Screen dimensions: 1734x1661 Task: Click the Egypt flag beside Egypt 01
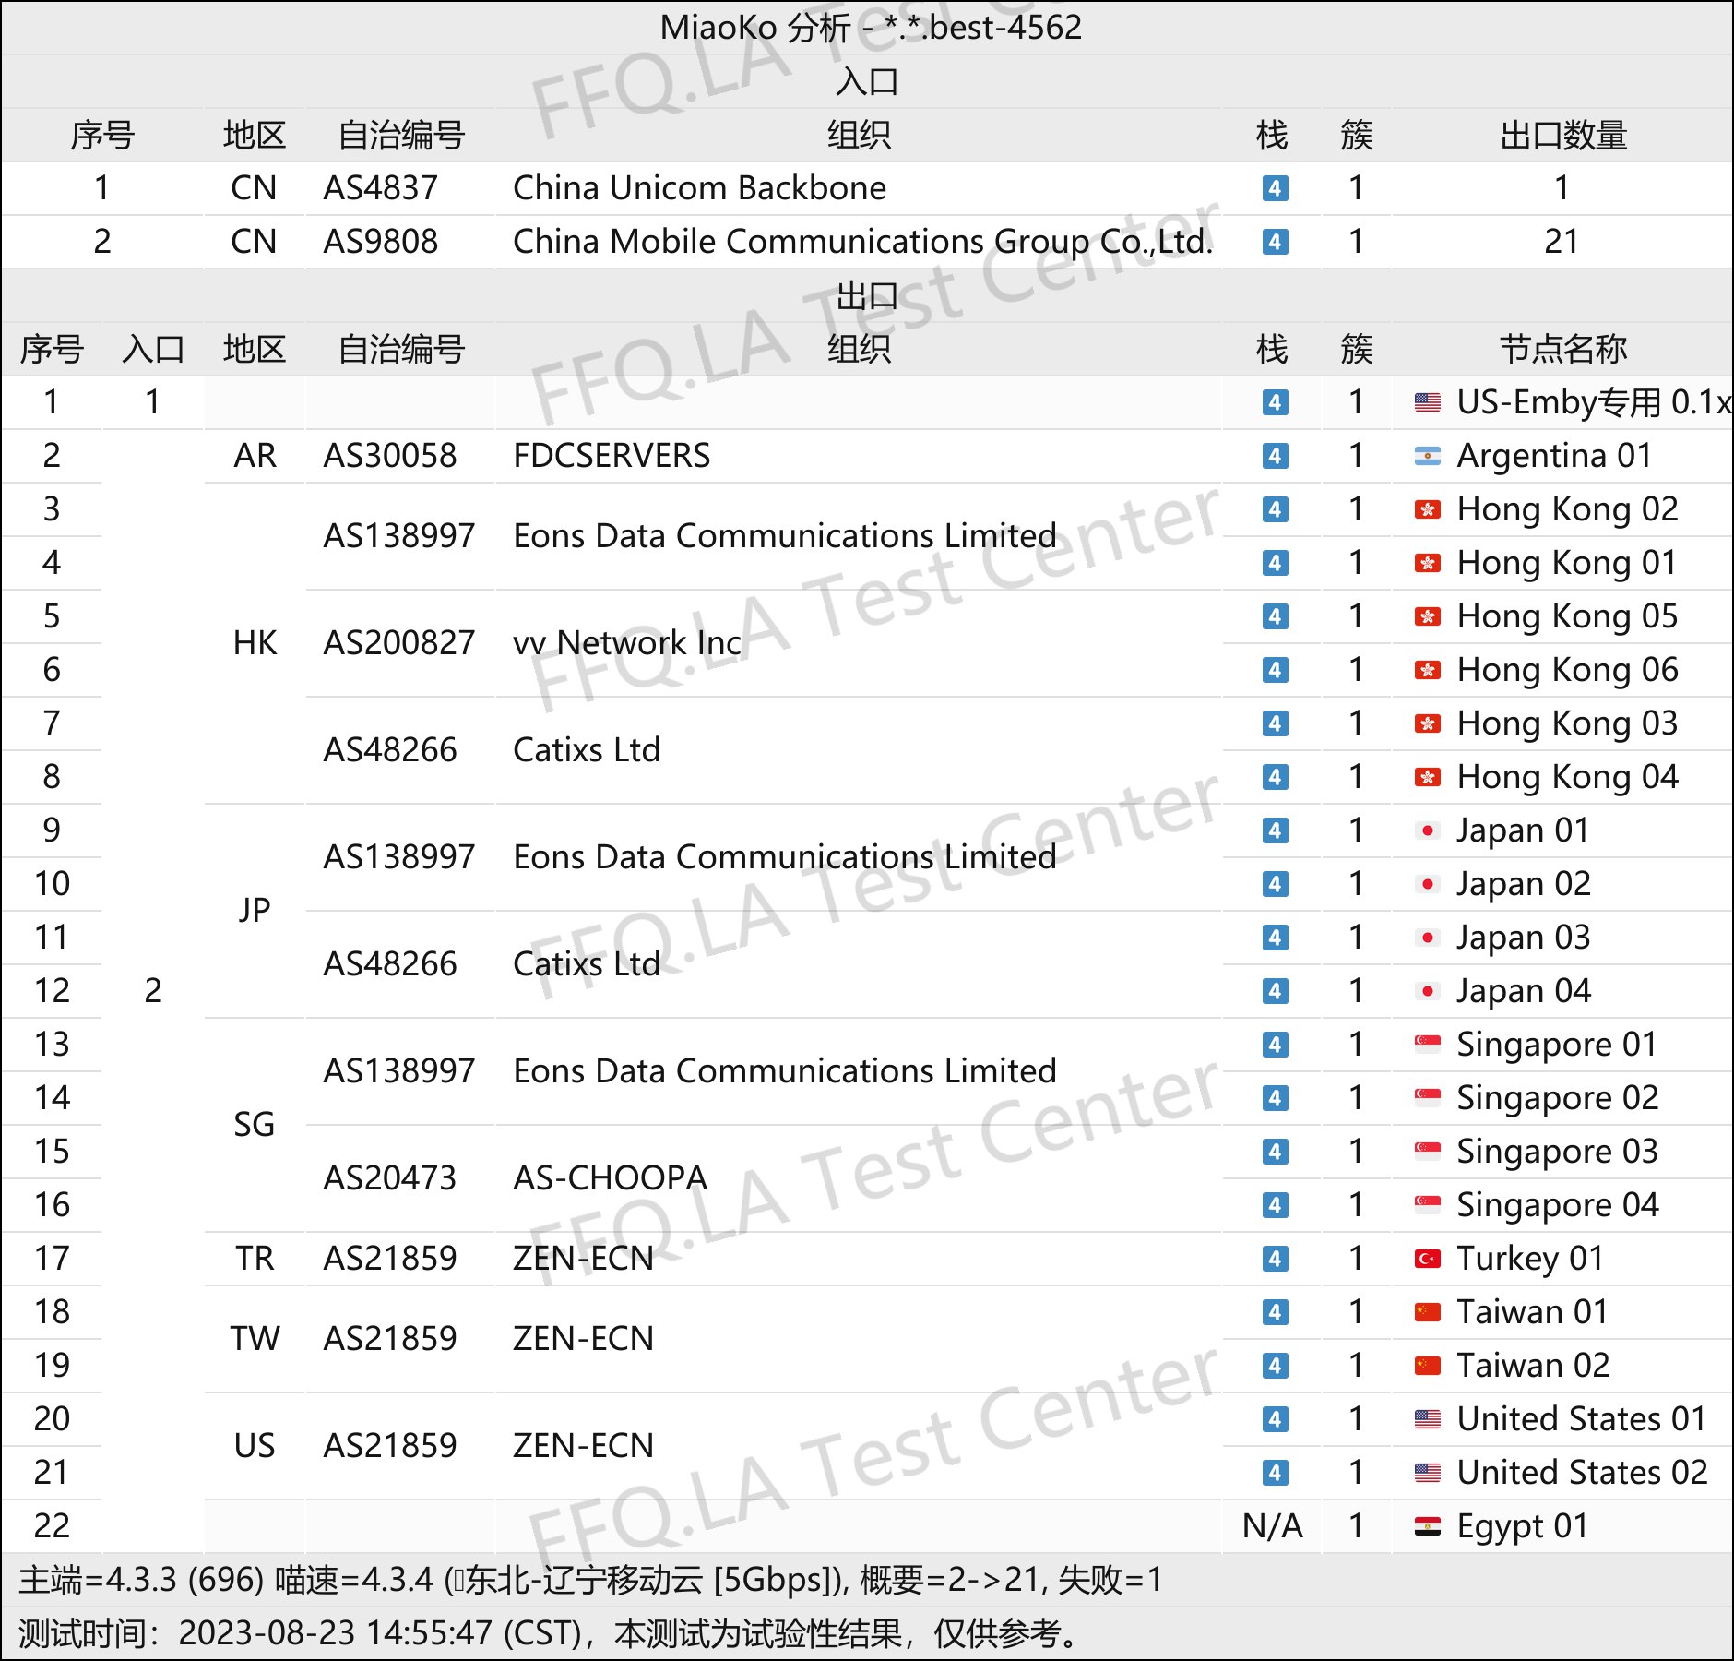coord(1427,1526)
